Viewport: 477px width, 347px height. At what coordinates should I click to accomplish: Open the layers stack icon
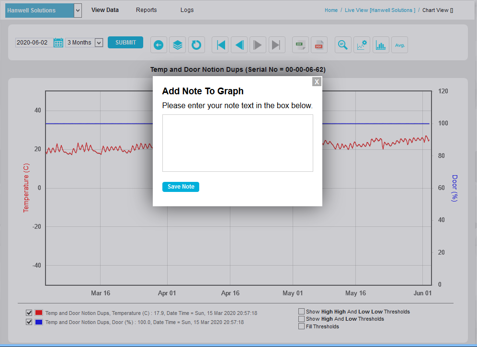(x=178, y=45)
